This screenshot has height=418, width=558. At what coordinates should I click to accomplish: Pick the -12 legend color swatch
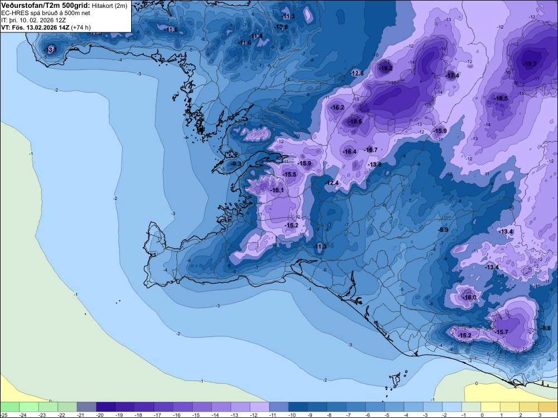260,407
